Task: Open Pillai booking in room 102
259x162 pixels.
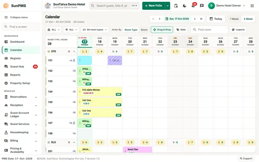Action: click(85, 71)
